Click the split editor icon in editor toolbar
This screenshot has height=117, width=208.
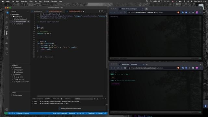pos(102,11)
